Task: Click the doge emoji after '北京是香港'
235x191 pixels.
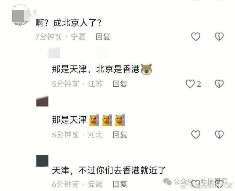Action: click(146, 69)
